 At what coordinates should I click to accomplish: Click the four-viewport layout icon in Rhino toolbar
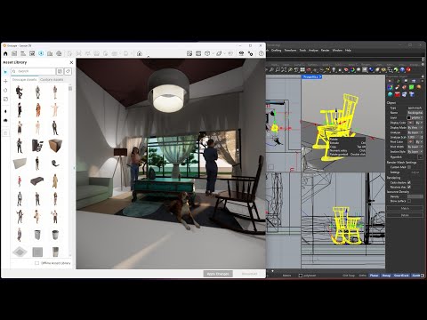(x=302, y=70)
